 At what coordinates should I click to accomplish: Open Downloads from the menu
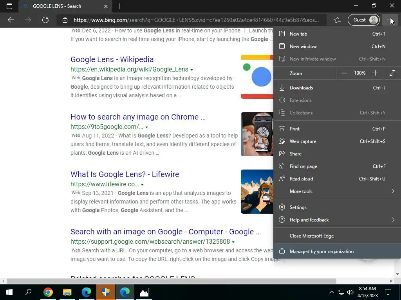point(337,88)
